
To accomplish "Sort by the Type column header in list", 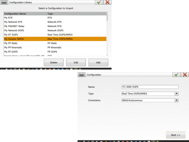I will coord(77,14).
